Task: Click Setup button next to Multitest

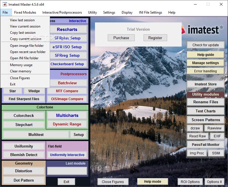Action: [78, 135]
